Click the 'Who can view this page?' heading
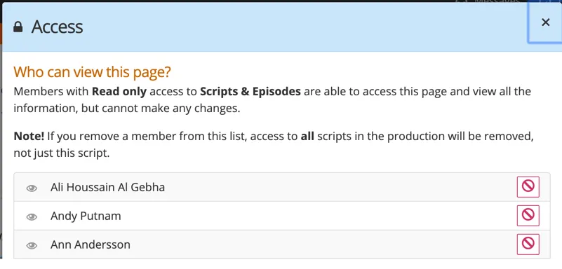 click(x=92, y=72)
